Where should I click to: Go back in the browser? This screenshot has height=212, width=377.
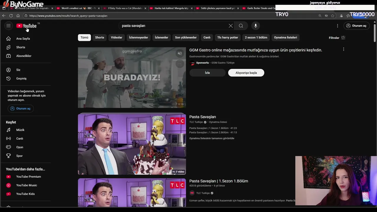coord(4,16)
